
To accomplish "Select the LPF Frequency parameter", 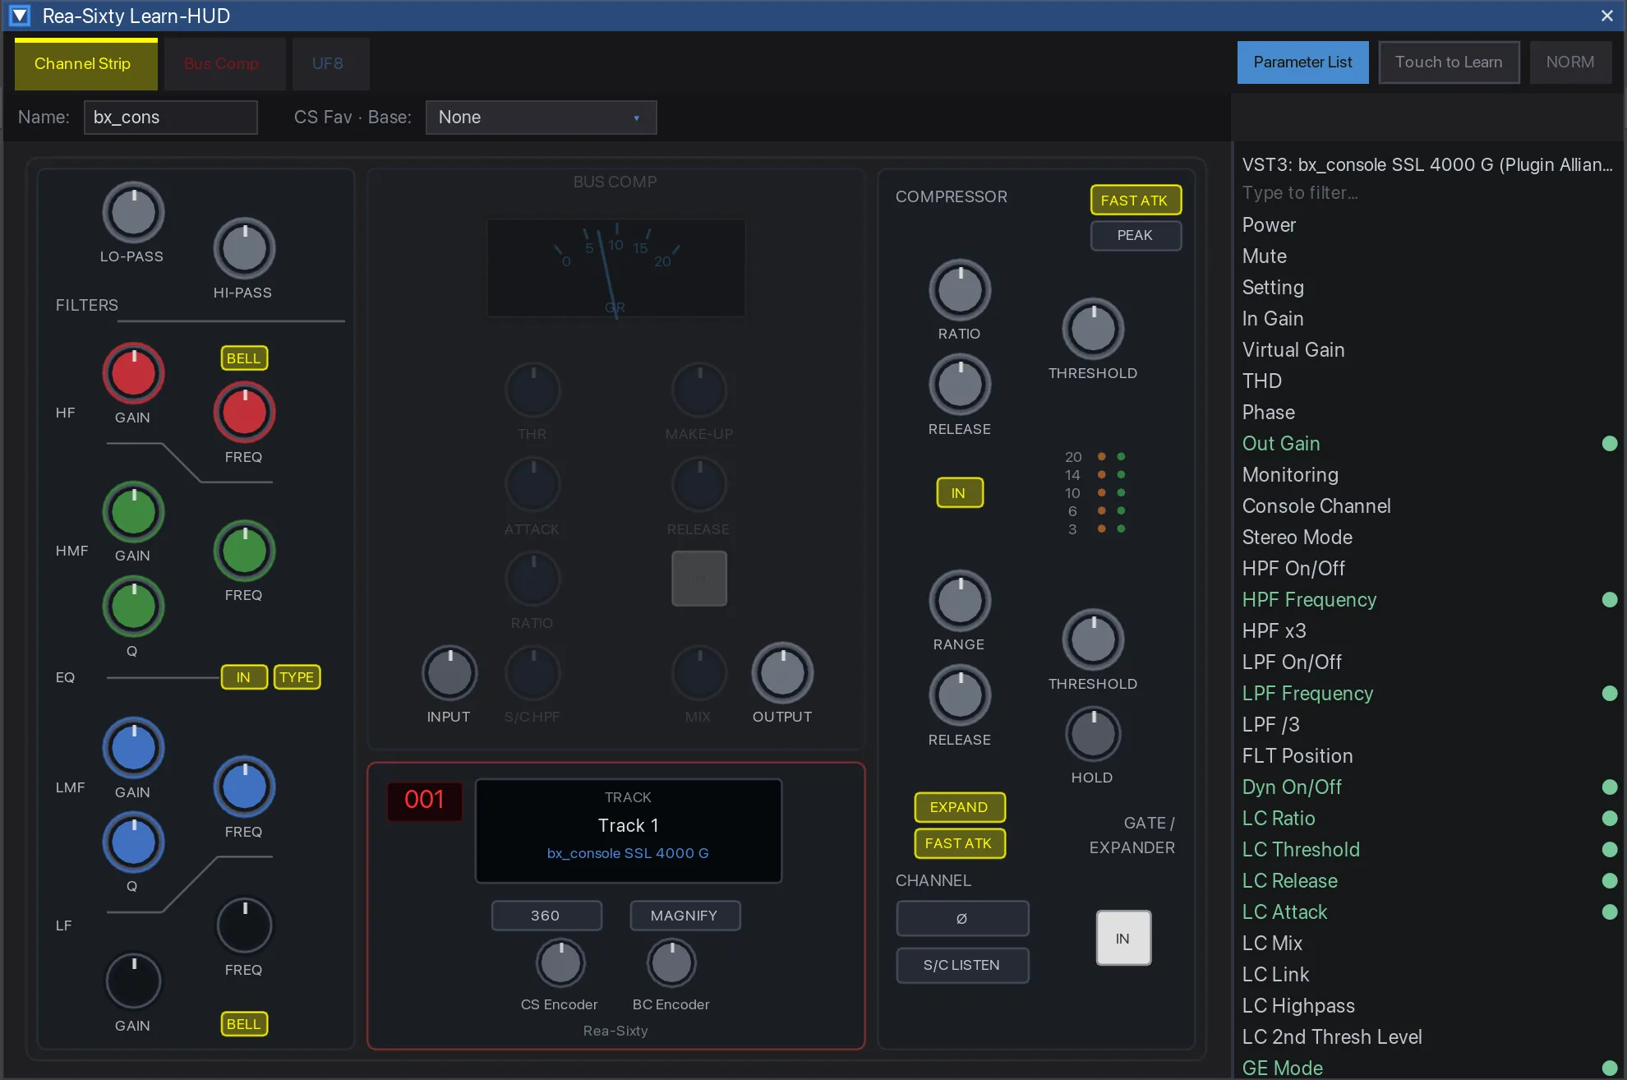I will (1427, 694).
